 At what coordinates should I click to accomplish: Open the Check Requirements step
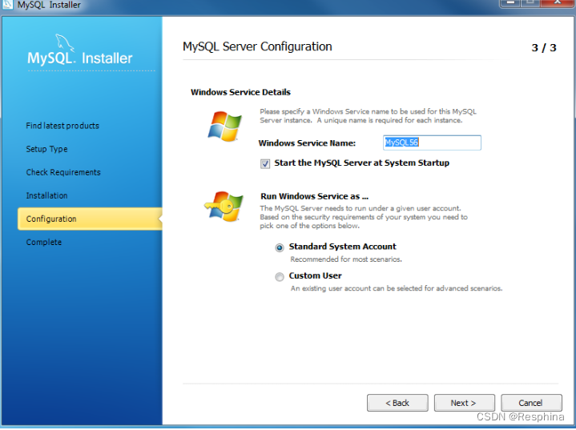pos(63,172)
